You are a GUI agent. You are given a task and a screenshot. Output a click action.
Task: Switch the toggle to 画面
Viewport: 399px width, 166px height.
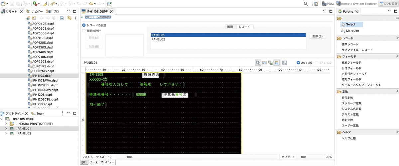tap(230, 27)
